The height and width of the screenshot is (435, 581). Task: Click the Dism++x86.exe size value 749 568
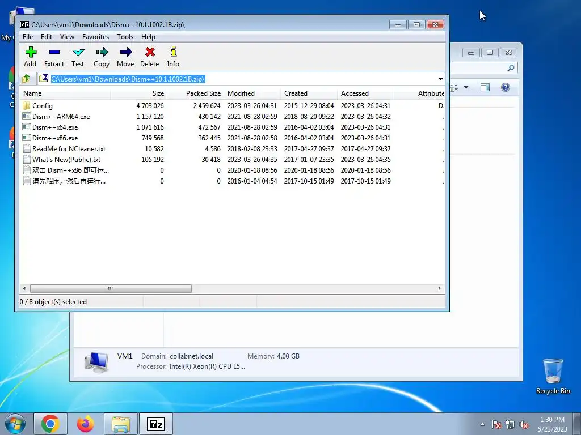pos(152,138)
